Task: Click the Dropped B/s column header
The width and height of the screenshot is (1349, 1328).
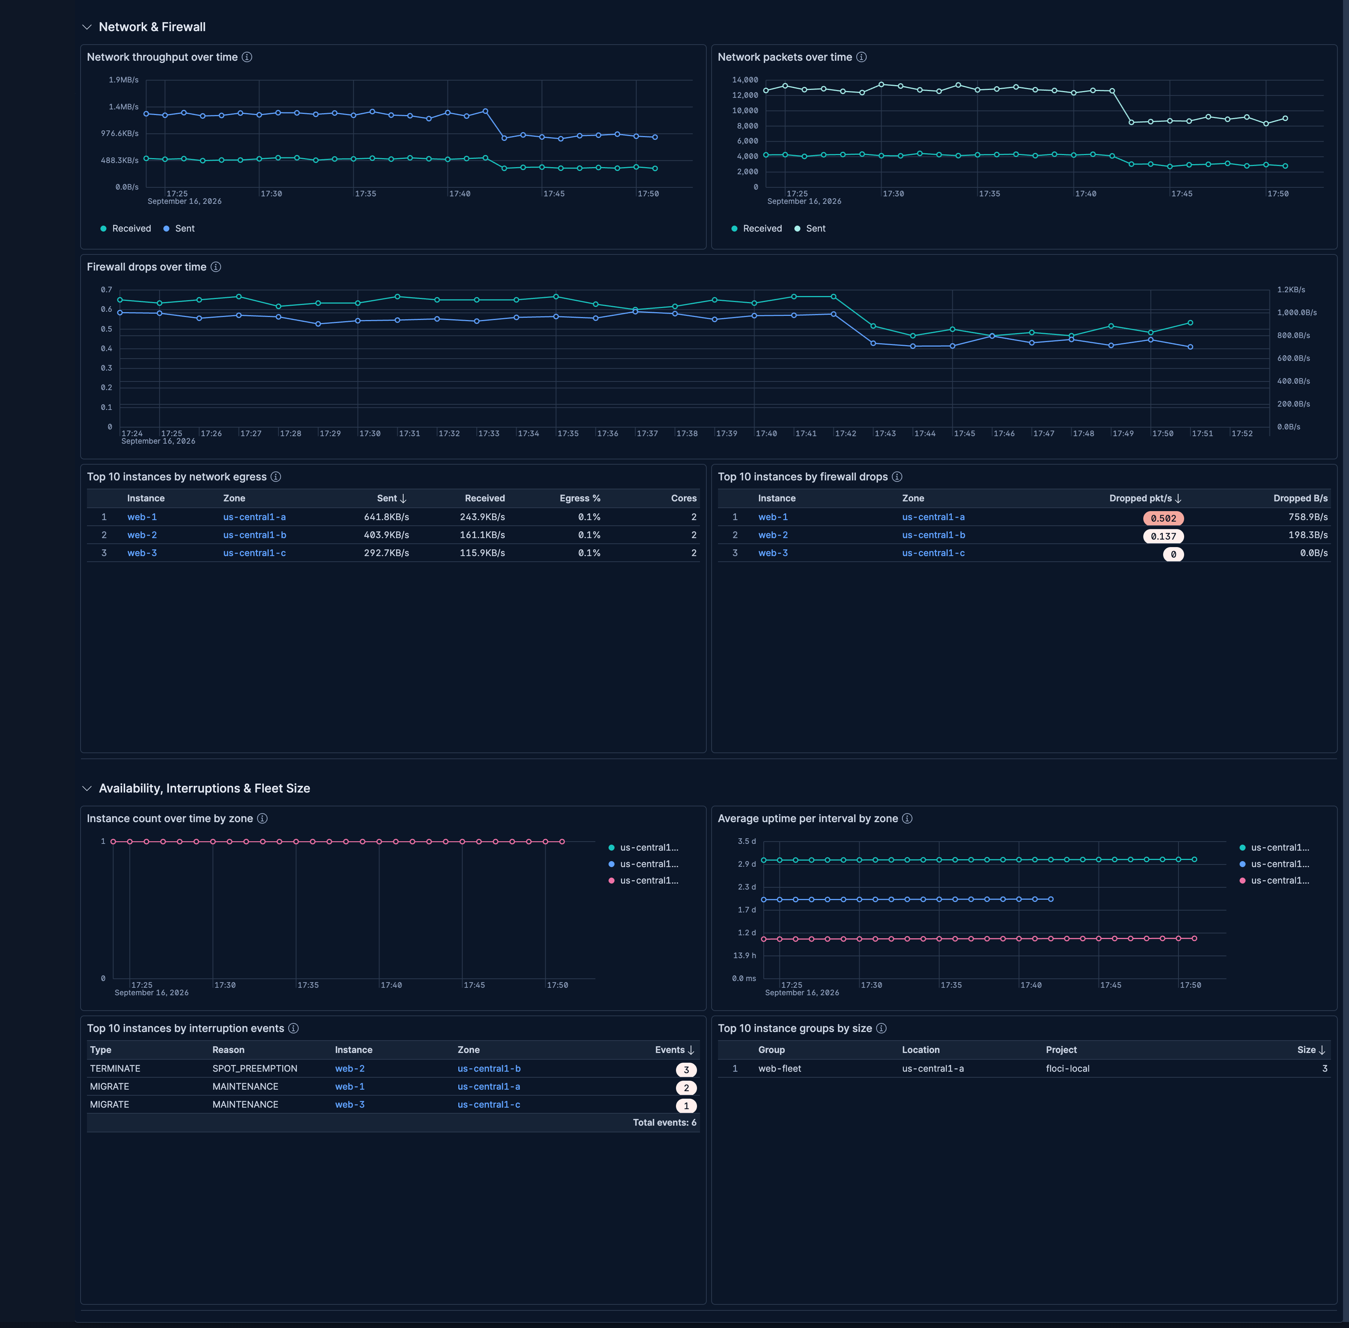Action: (x=1300, y=499)
